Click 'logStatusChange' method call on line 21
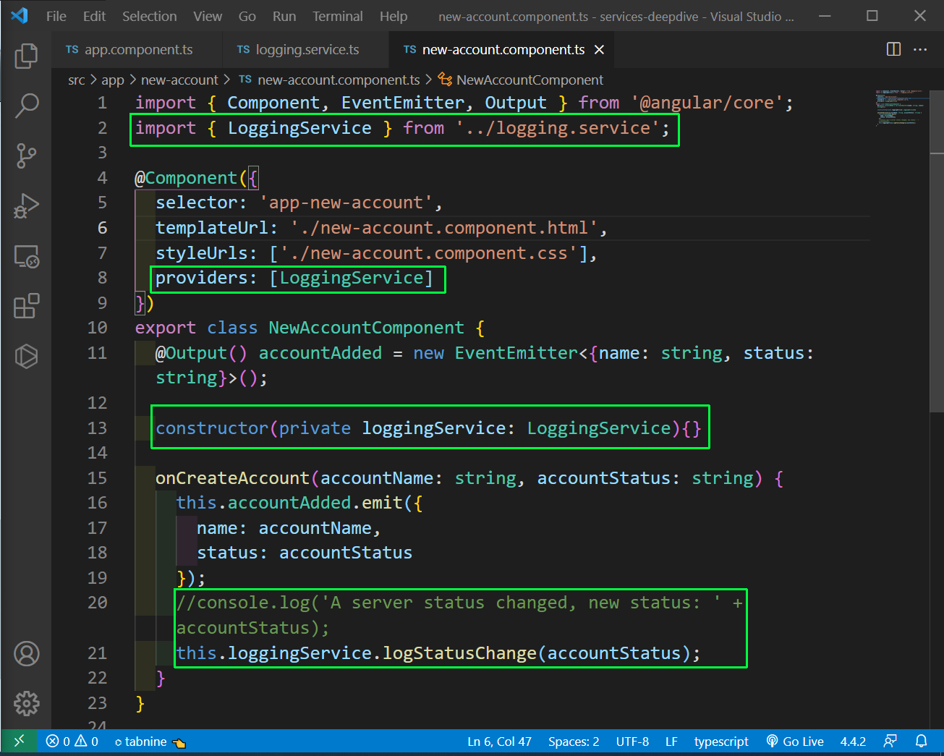The height and width of the screenshot is (756, 944). [459, 653]
